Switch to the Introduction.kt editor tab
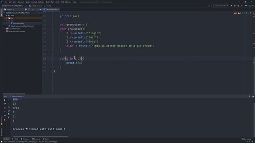 [x=51, y=10]
